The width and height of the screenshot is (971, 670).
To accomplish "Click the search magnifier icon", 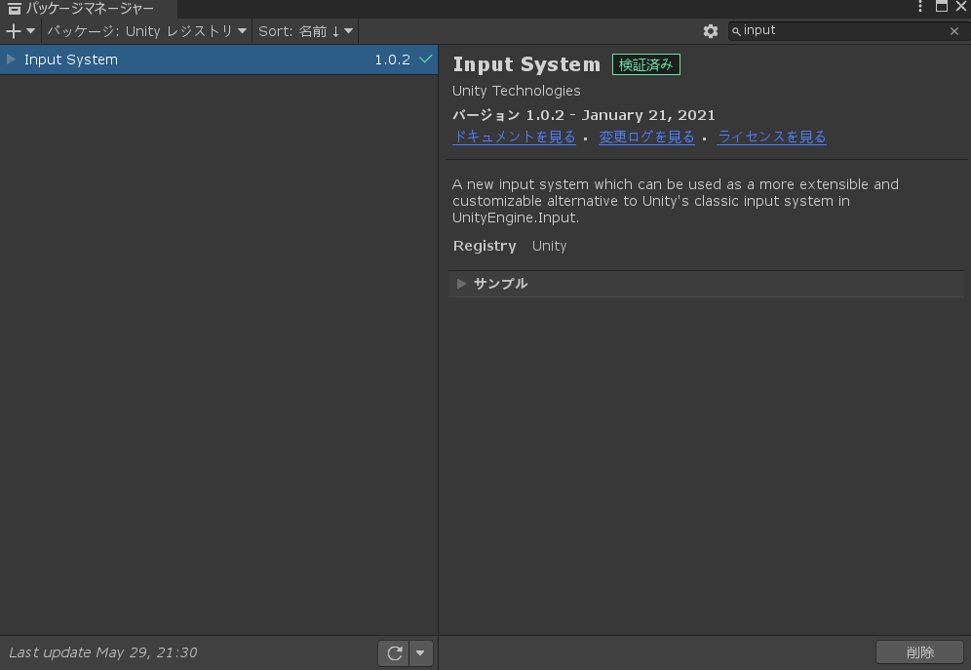I will [736, 31].
